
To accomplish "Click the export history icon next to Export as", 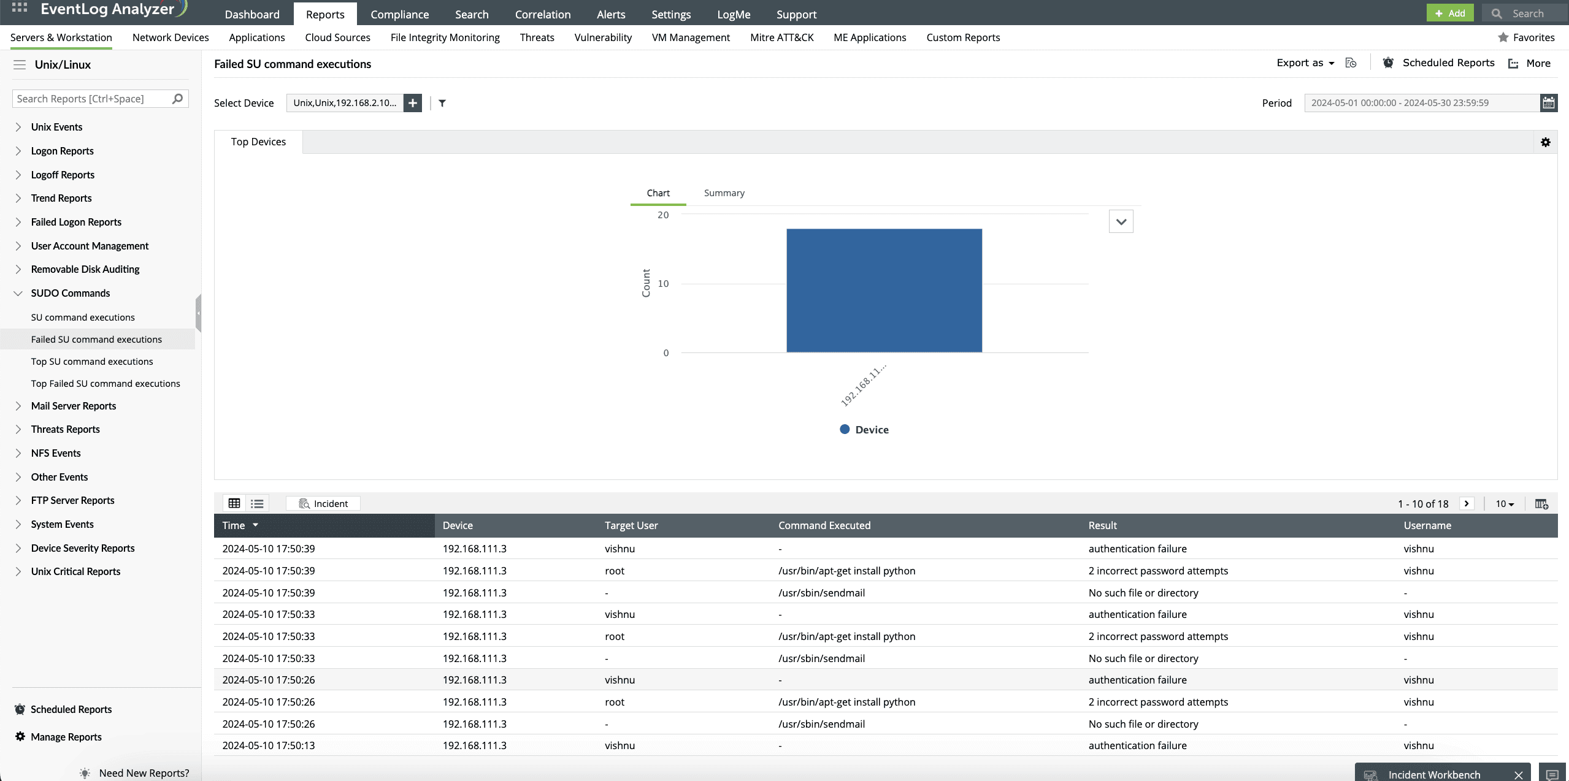I will pyautogui.click(x=1351, y=63).
